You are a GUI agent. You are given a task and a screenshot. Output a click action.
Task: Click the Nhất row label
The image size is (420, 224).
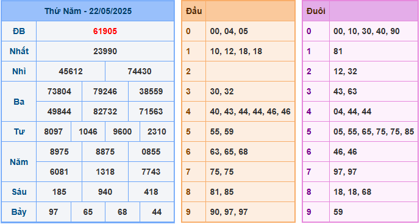(19, 51)
